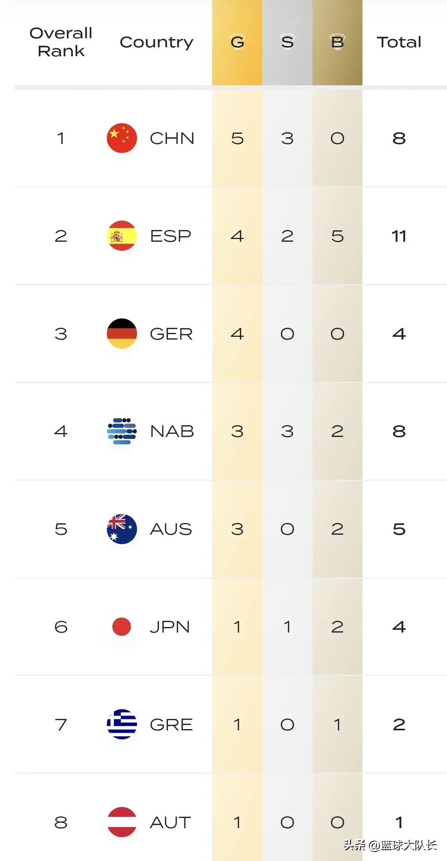Click the Greece flag icon
The width and height of the screenshot is (447, 861).
122,724
